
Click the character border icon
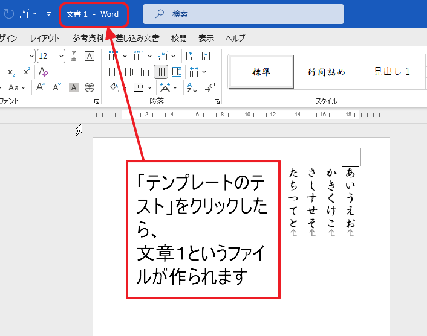[x=90, y=56]
